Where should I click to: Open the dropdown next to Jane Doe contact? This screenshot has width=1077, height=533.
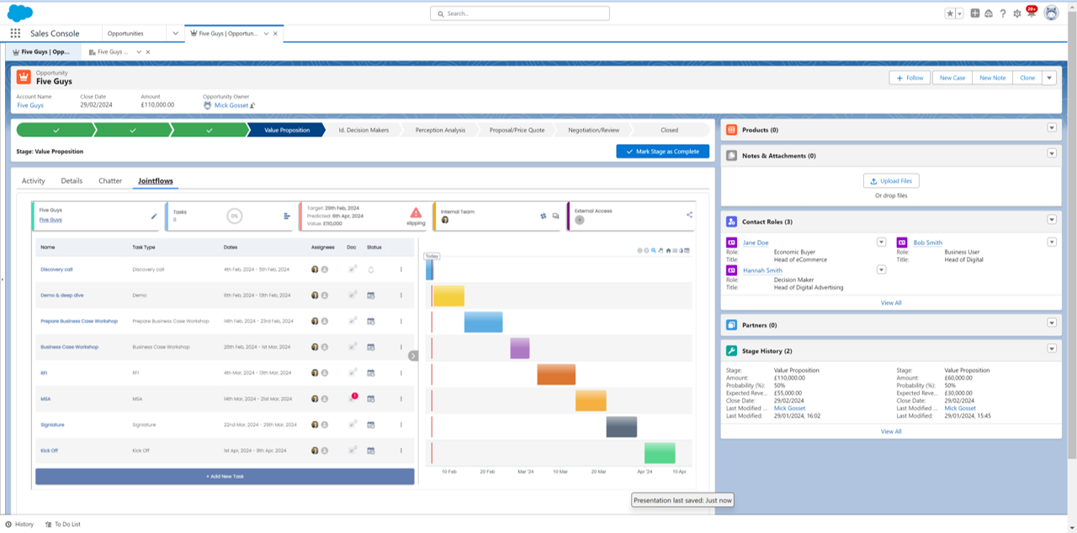pyautogui.click(x=881, y=243)
